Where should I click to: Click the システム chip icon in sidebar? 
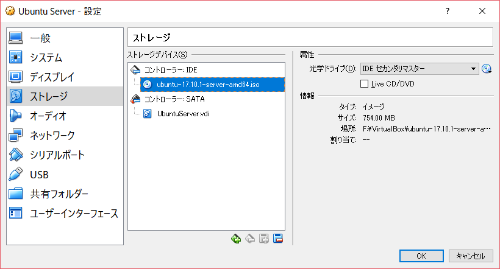coord(16,57)
